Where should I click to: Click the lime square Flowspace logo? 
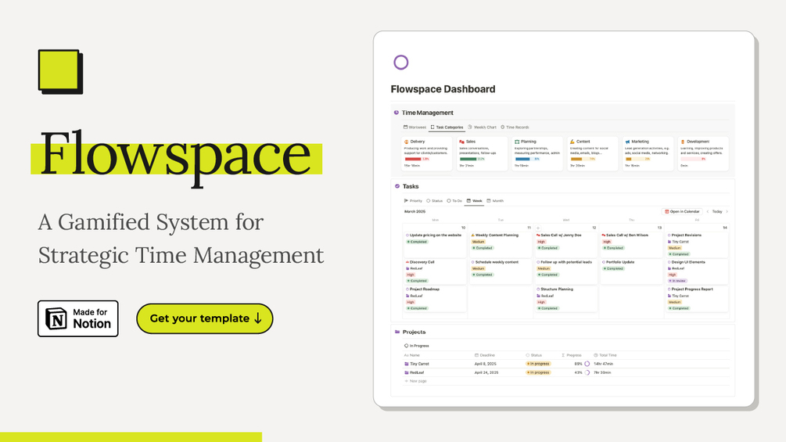click(61, 72)
